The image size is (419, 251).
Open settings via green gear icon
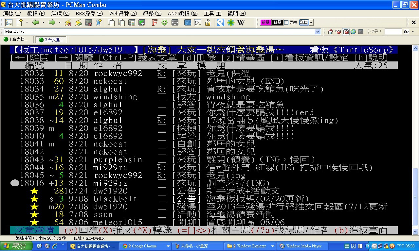(164, 23)
